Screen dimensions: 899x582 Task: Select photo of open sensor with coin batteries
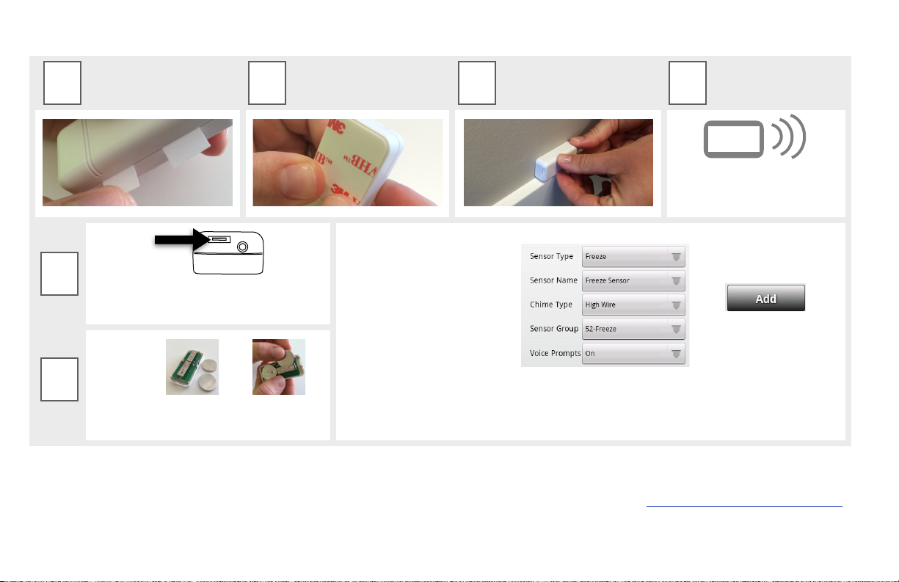pyautogui.click(x=192, y=367)
